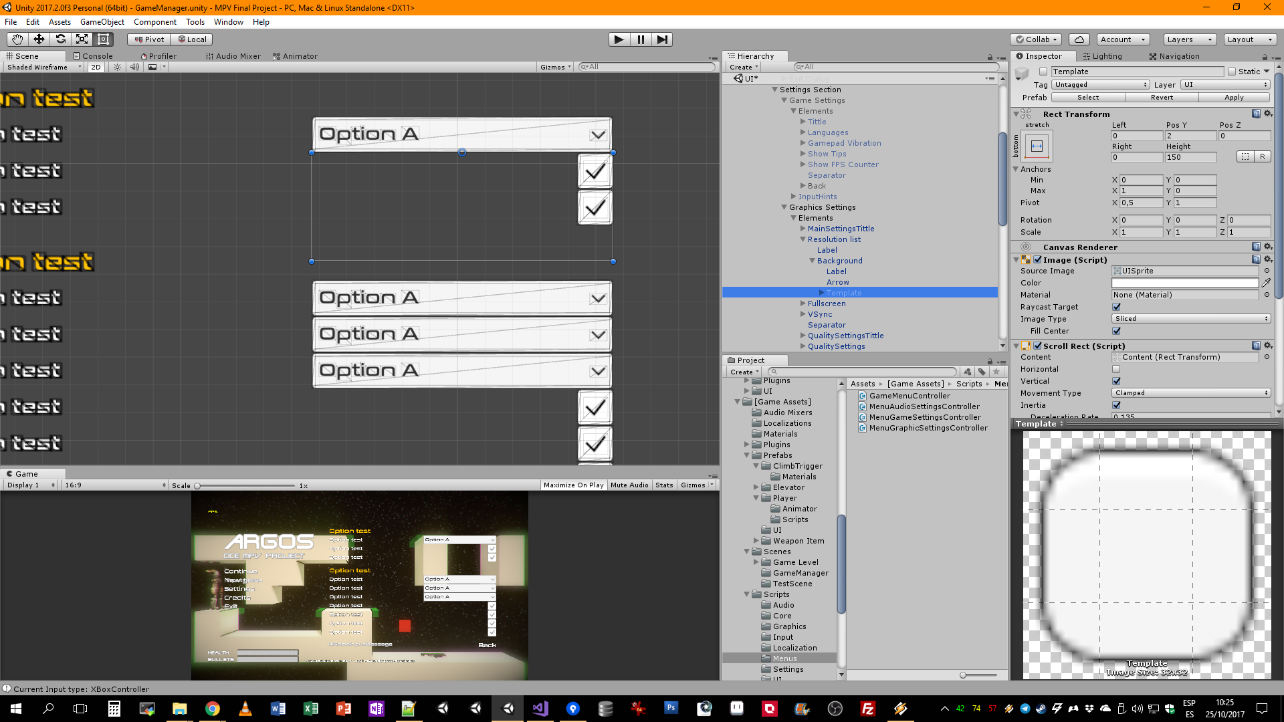Enable the Horizontal scroll checkbox

coord(1116,369)
